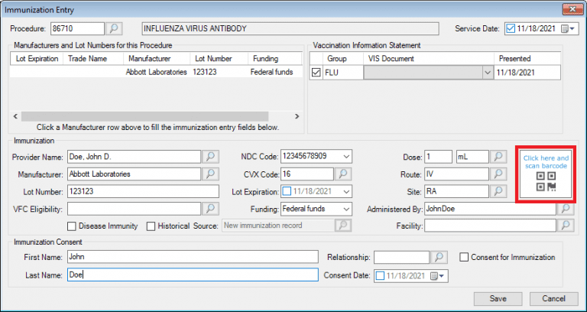Expand the NDC Code dropdown
Image resolution: width=587 pixels, height=312 pixels.
(347, 157)
